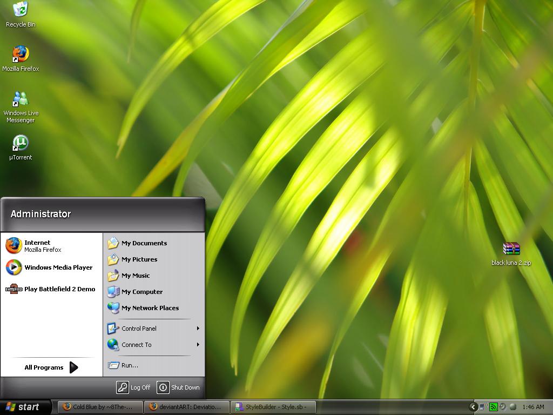Image resolution: width=553 pixels, height=415 pixels.
Task: Select the Windows Live Messenger desktop shortcut
Action: point(21,107)
